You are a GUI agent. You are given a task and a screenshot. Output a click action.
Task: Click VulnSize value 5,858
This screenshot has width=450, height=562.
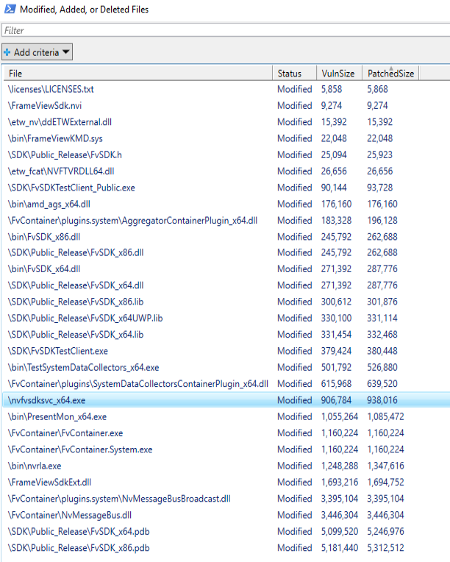(332, 89)
